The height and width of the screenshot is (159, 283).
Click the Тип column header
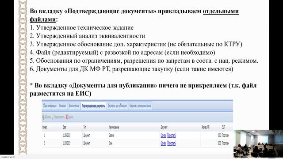click(84, 127)
